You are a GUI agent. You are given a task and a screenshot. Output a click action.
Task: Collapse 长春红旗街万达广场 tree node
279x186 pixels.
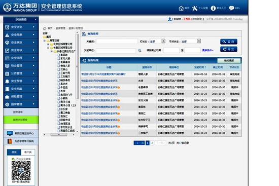(x=52, y=51)
